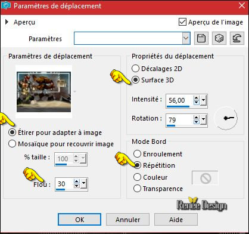
Task: Decrease the Rotation value with down arrow
Action: (x=196, y=122)
